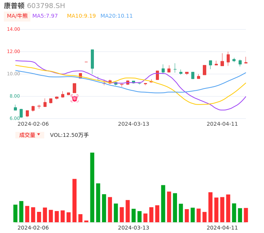The height and width of the screenshot is (233, 264).
Task: Toggle the MA5 legend label
Action: click(x=45, y=16)
